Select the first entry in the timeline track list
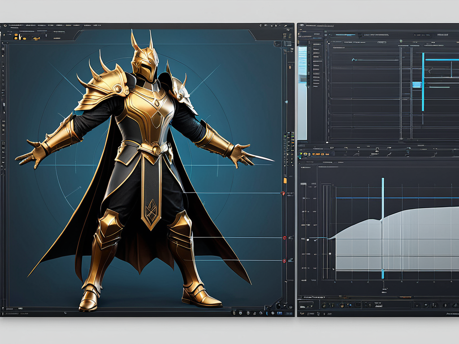 point(316,45)
